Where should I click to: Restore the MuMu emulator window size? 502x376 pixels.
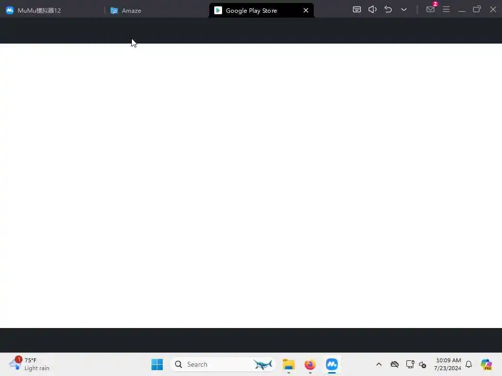click(477, 9)
